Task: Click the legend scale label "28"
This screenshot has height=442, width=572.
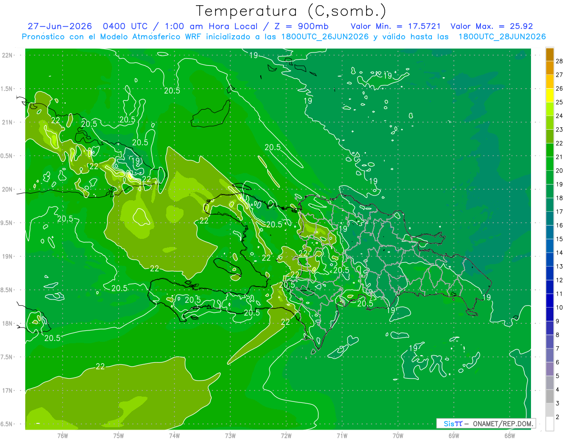Action: pyautogui.click(x=560, y=62)
